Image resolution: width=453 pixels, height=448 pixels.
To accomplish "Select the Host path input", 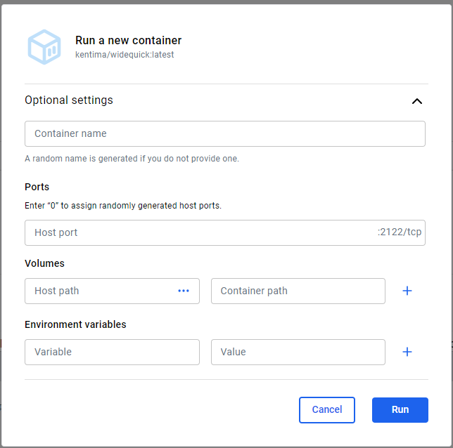I will pos(98,291).
